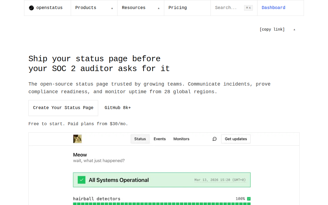Screen dimensions: 328x205
Task: Click the Mar 13, 2026 15:20 timestamp
Action: point(220,180)
